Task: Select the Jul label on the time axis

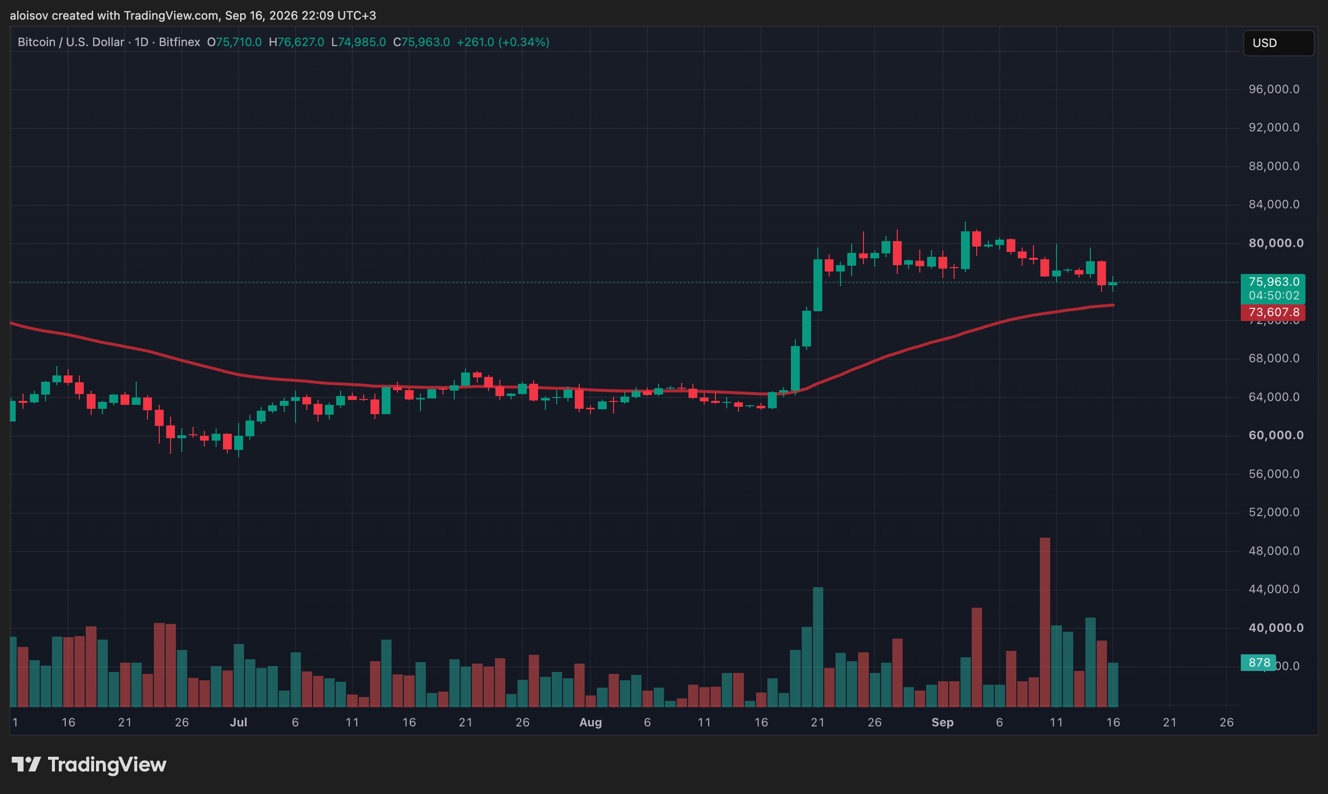Action: 239,722
